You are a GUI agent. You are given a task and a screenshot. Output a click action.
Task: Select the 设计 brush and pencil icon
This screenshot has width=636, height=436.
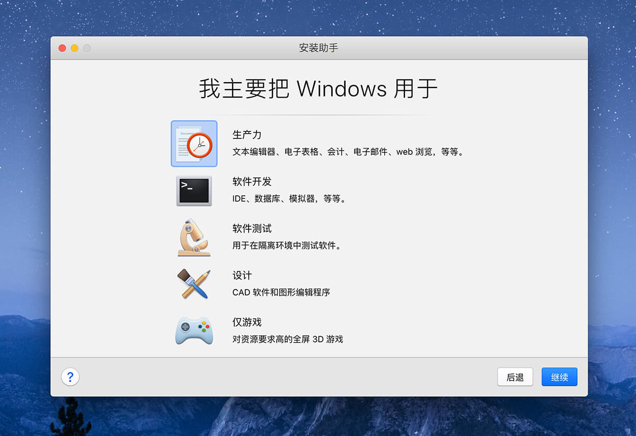point(194,284)
